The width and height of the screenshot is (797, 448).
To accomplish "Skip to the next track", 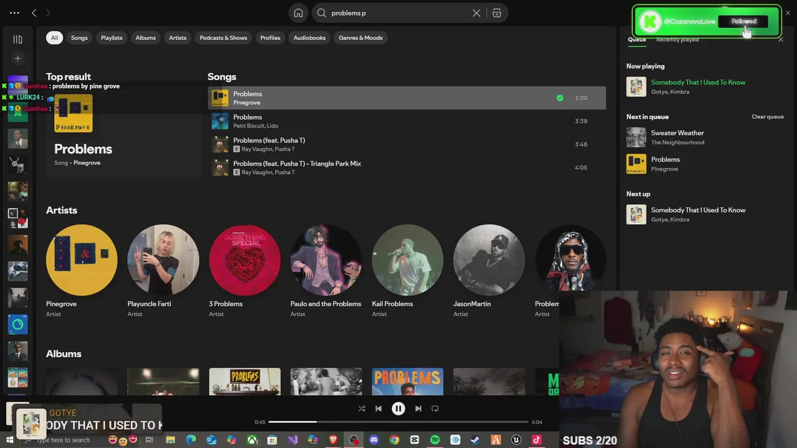I will (418, 409).
